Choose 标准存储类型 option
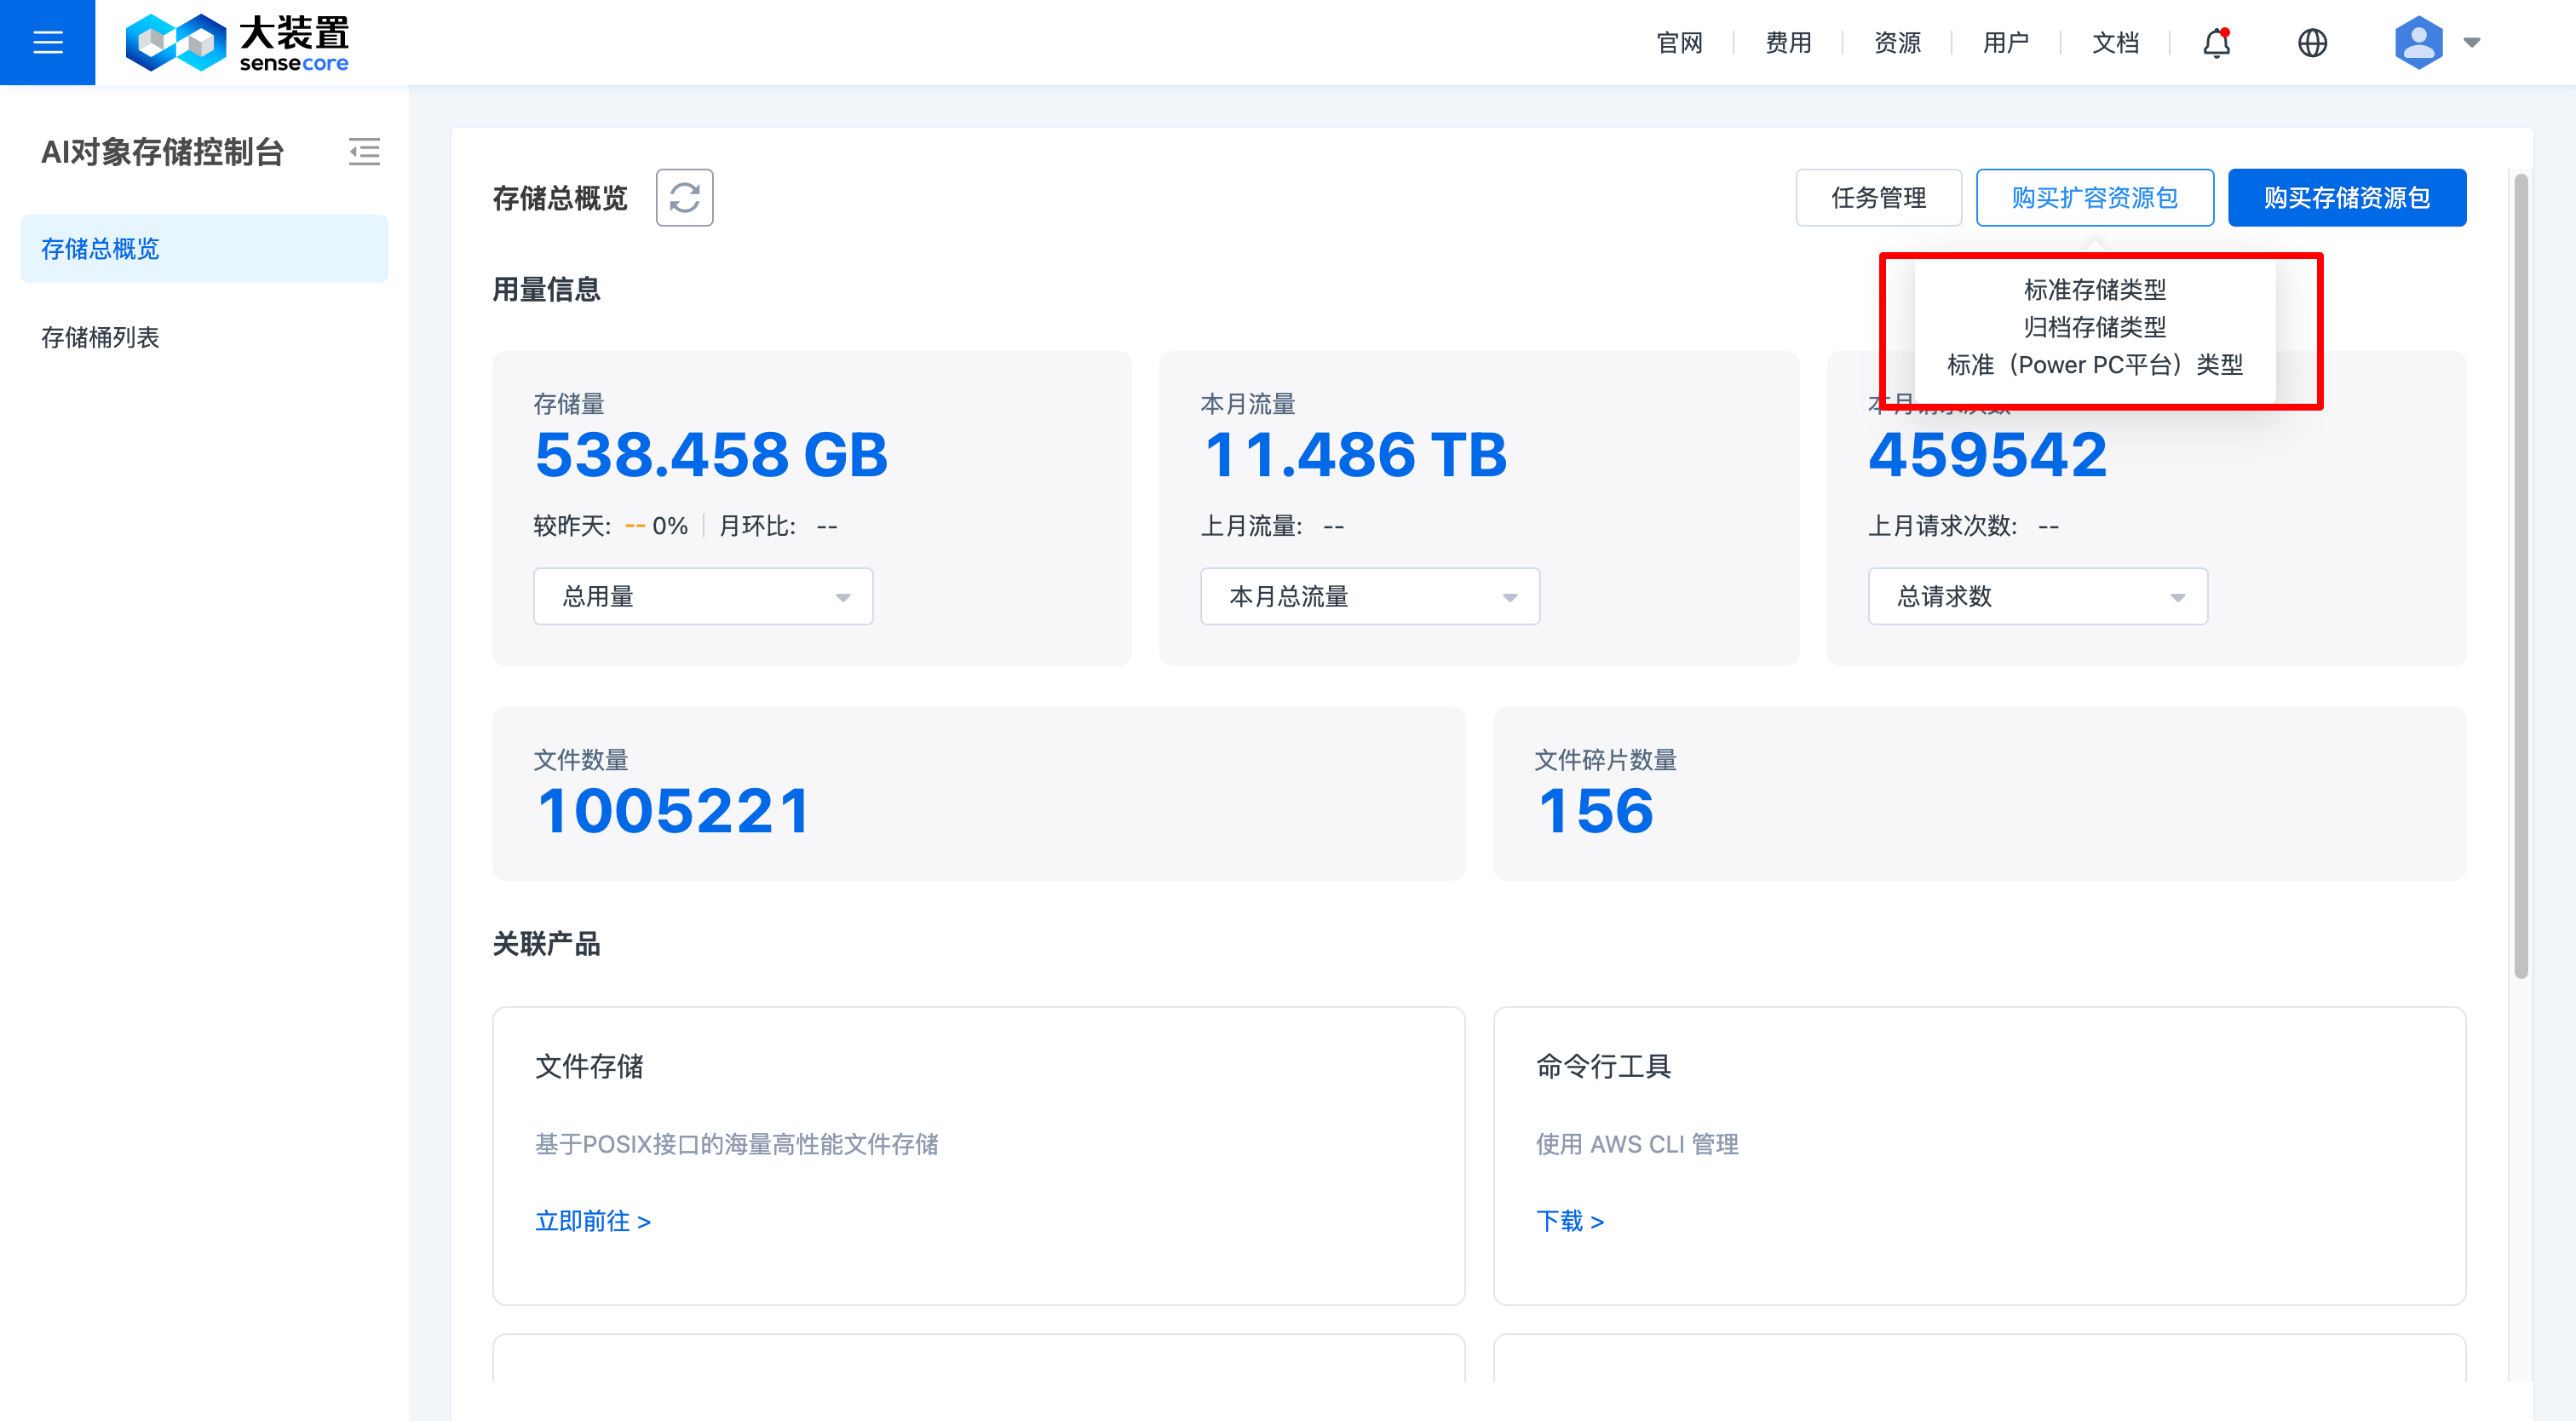Screen dimensions: 2576x1421 tap(2094, 289)
